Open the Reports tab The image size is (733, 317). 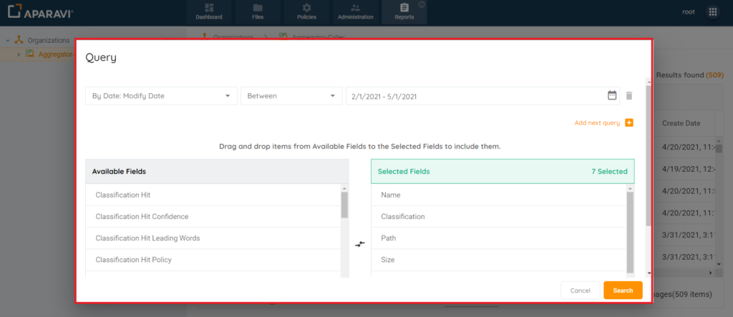(404, 12)
